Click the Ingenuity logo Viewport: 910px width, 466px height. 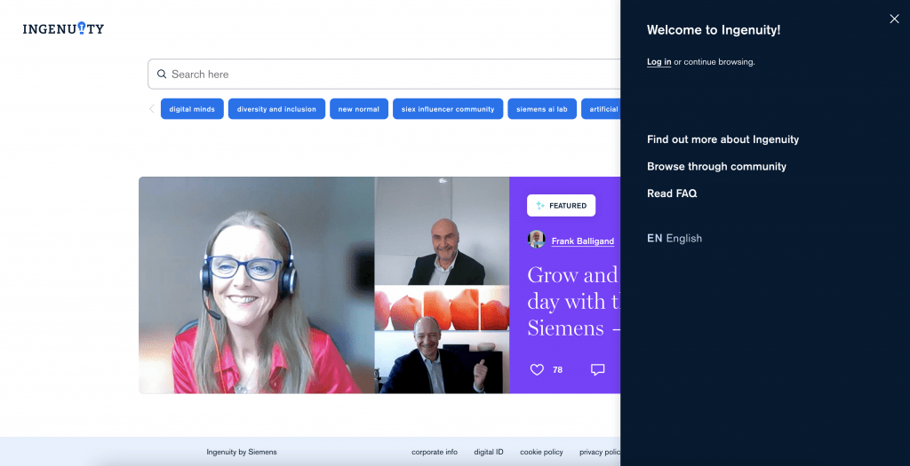click(63, 28)
